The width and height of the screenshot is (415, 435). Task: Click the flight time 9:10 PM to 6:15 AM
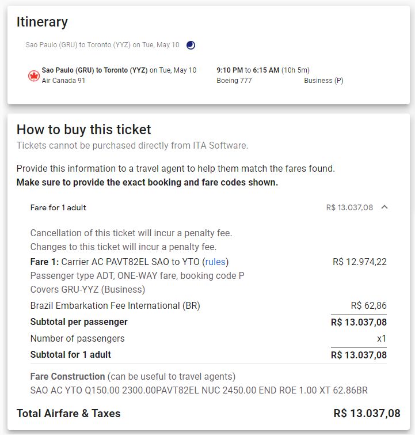pos(248,70)
